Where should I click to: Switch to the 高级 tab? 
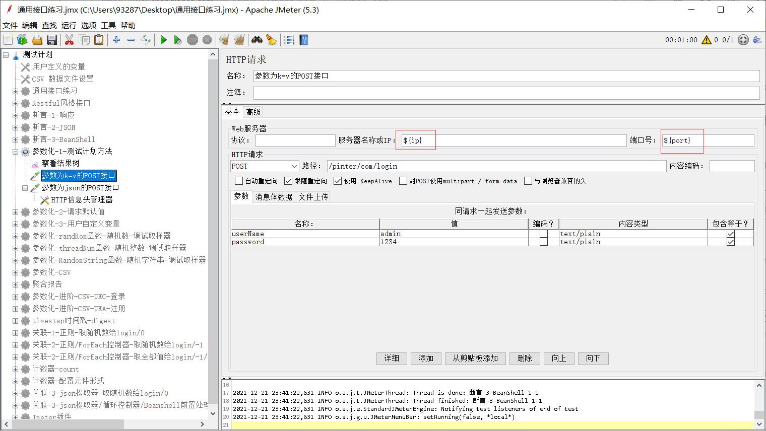(x=253, y=112)
